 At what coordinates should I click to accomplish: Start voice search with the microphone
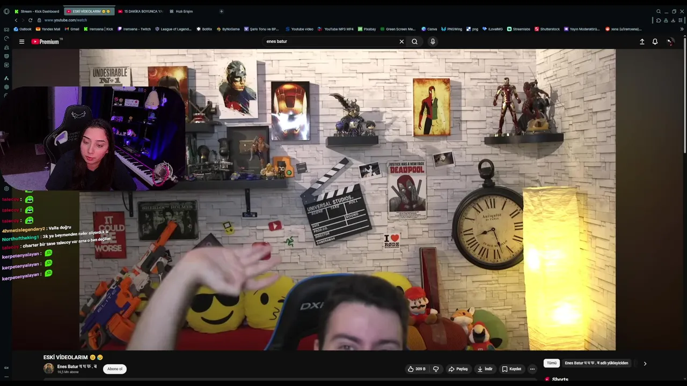(x=433, y=41)
